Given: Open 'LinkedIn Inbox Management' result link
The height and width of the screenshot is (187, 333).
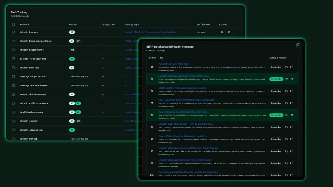Looking at the screenshot, I should [x=186, y=124].
